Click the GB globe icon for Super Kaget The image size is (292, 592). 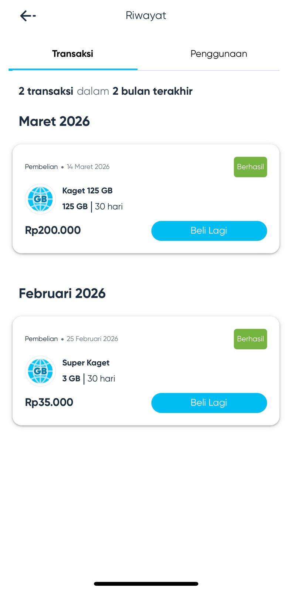pos(40,371)
